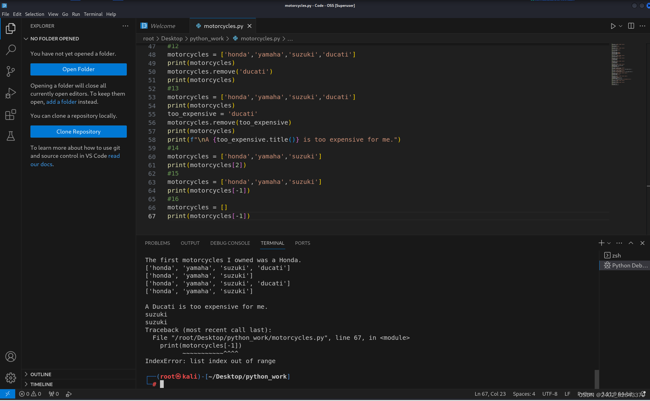Create new terminal with plus icon

point(601,243)
